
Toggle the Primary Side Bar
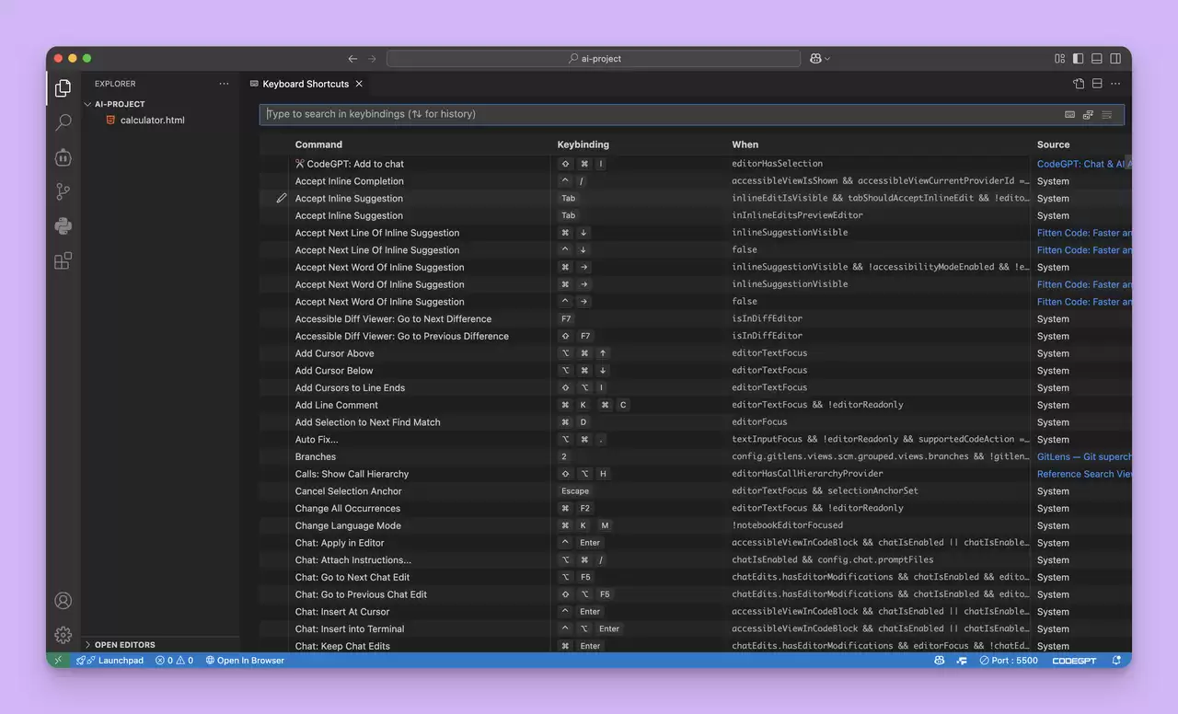pos(1078,58)
